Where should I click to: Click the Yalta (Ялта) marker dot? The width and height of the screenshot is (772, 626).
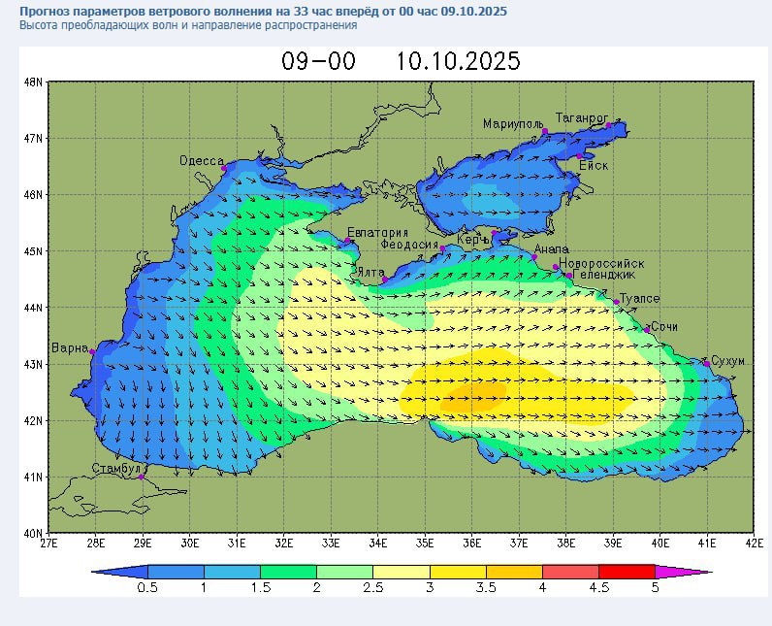[385, 280]
